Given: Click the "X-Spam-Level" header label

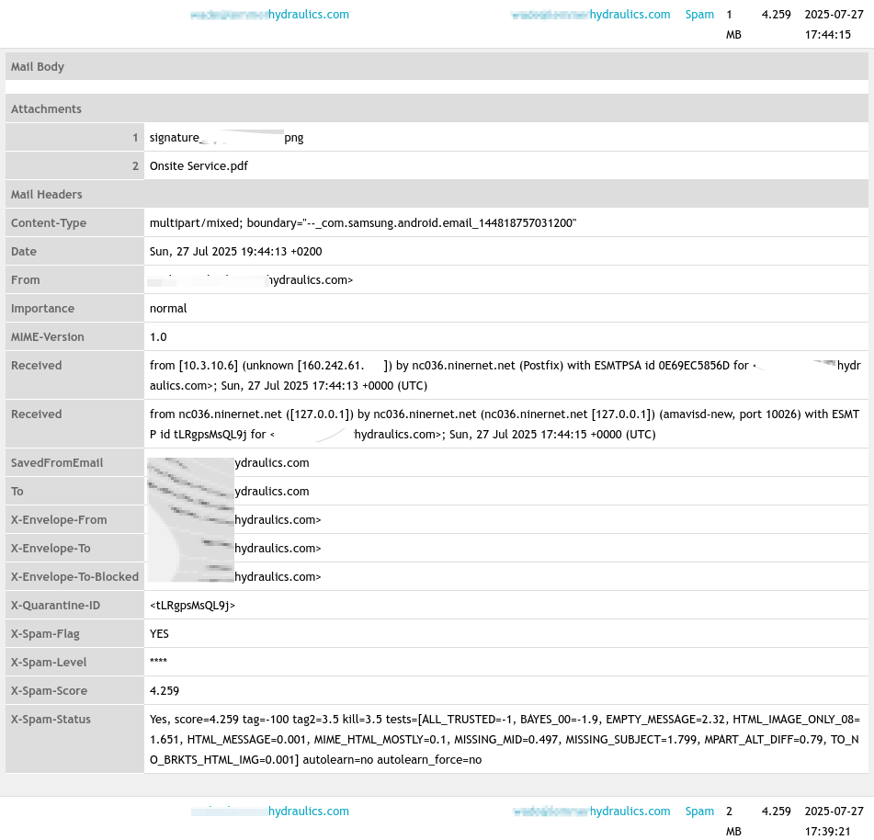Looking at the screenshot, I should tap(49, 663).
